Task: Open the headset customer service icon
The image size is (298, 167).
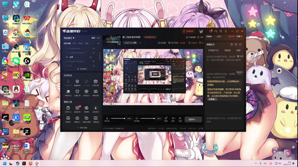Action: (x=216, y=31)
